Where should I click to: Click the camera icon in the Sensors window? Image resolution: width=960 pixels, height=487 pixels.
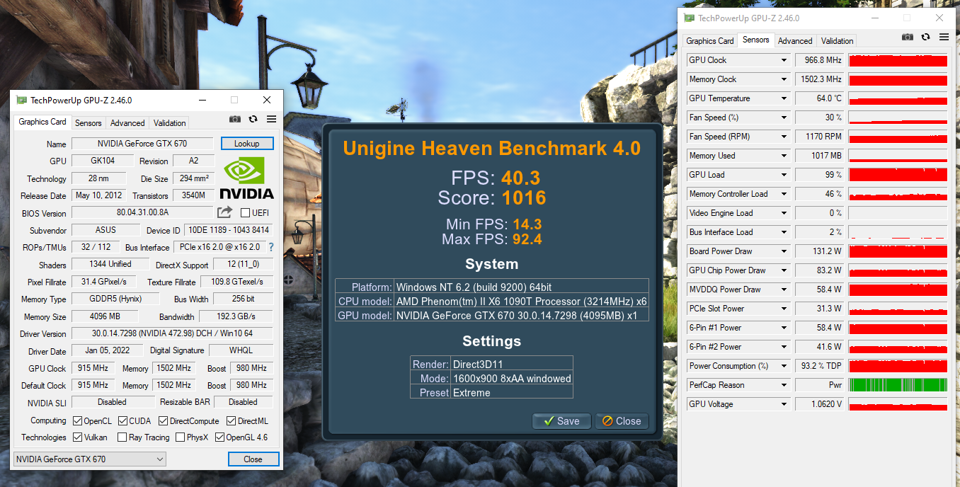pos(907,38)
